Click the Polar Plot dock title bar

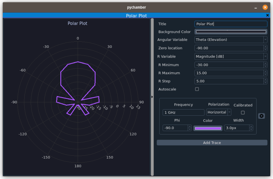point(136,15)
